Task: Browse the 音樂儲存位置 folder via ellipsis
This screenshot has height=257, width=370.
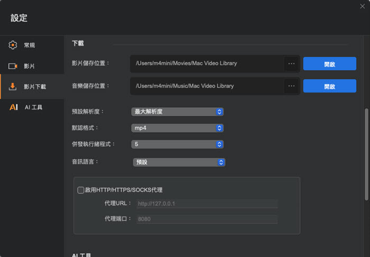Action: tap(291, 86)
